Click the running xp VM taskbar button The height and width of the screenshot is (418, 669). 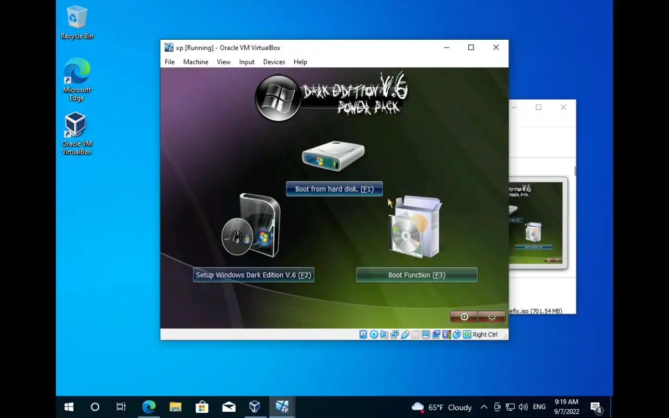[x=282, y=407]
